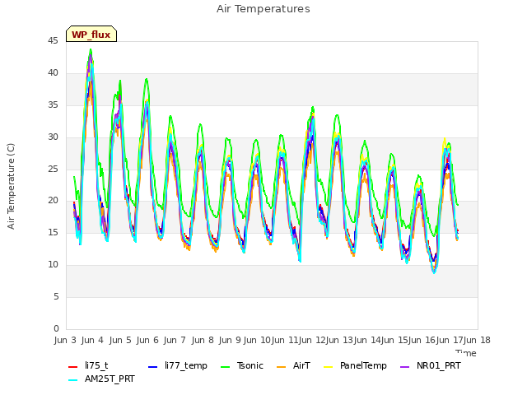Toggle the li77_temp legend entry
The height and width of the screenshot is (395, 527).
click(178, 365)
